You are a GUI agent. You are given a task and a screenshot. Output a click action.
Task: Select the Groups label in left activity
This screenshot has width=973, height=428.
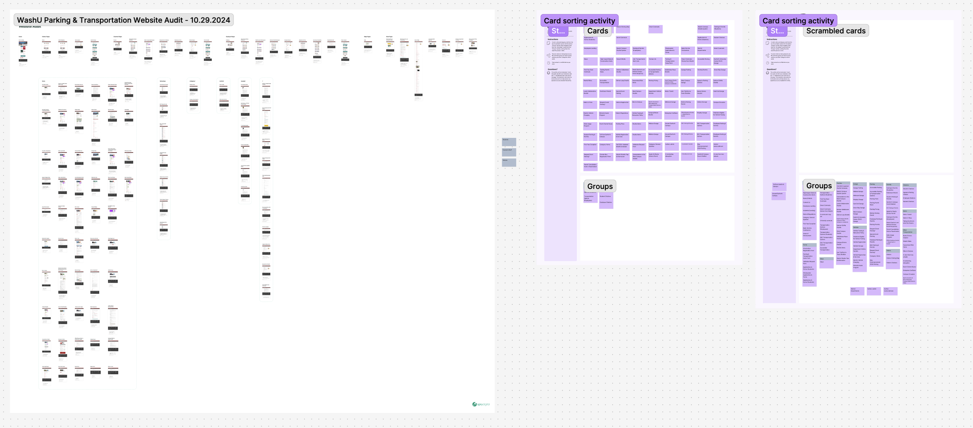tap(599, 186)
